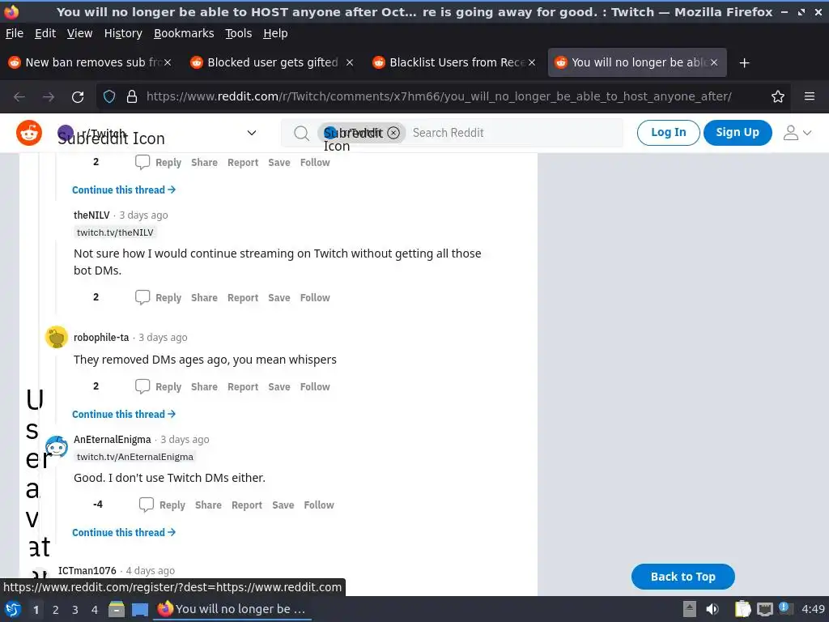
Task: Click robophile-ta's avatar
Action: click(57, 337)
